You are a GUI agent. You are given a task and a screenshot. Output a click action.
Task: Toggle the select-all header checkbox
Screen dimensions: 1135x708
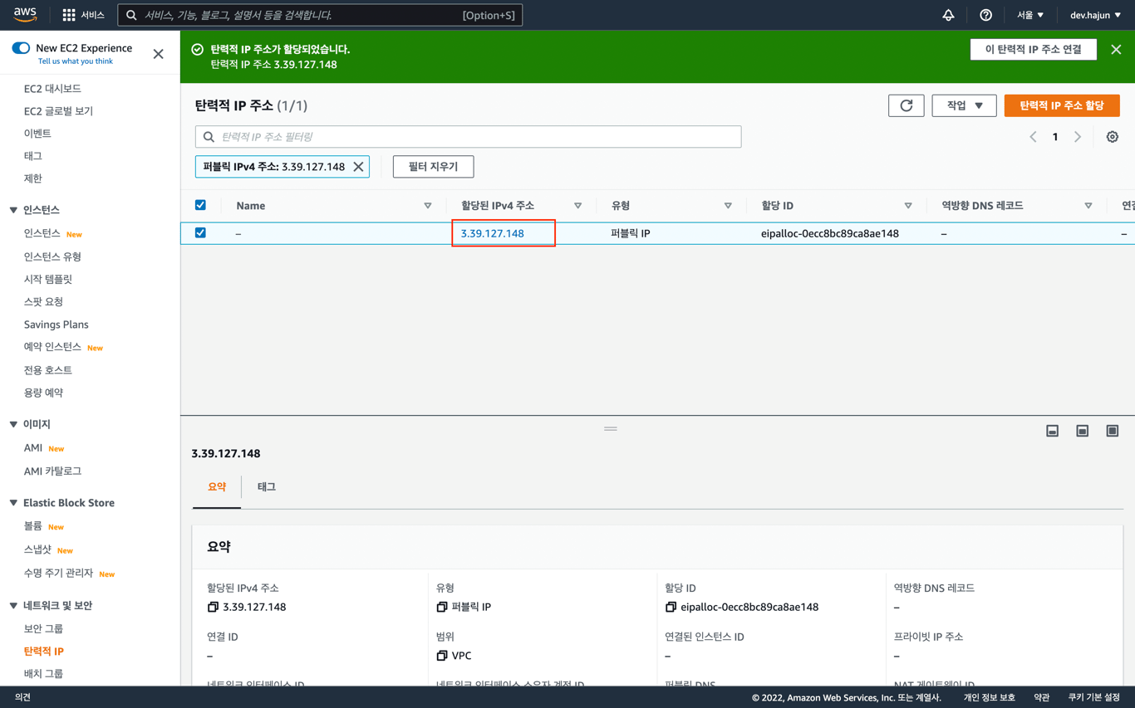pos(200,205)
